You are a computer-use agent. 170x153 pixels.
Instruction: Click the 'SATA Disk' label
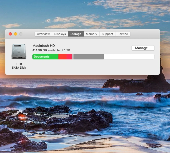pos(19,68)
